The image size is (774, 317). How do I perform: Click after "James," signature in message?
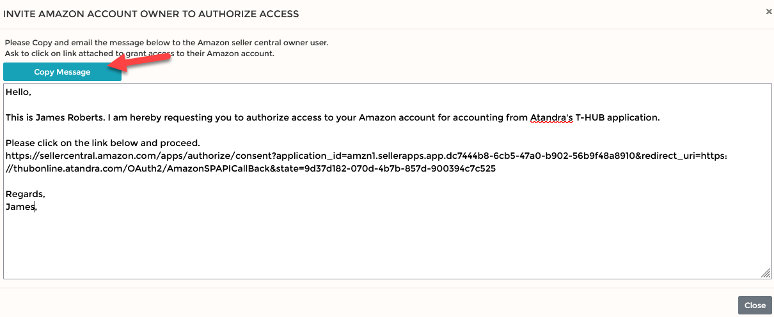pyautogui.click(x=38, y=207)
